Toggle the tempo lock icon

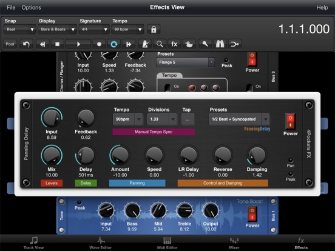154,29
